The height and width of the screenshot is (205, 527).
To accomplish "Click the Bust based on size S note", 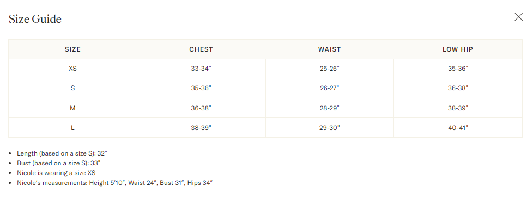I will click(59, 163).
